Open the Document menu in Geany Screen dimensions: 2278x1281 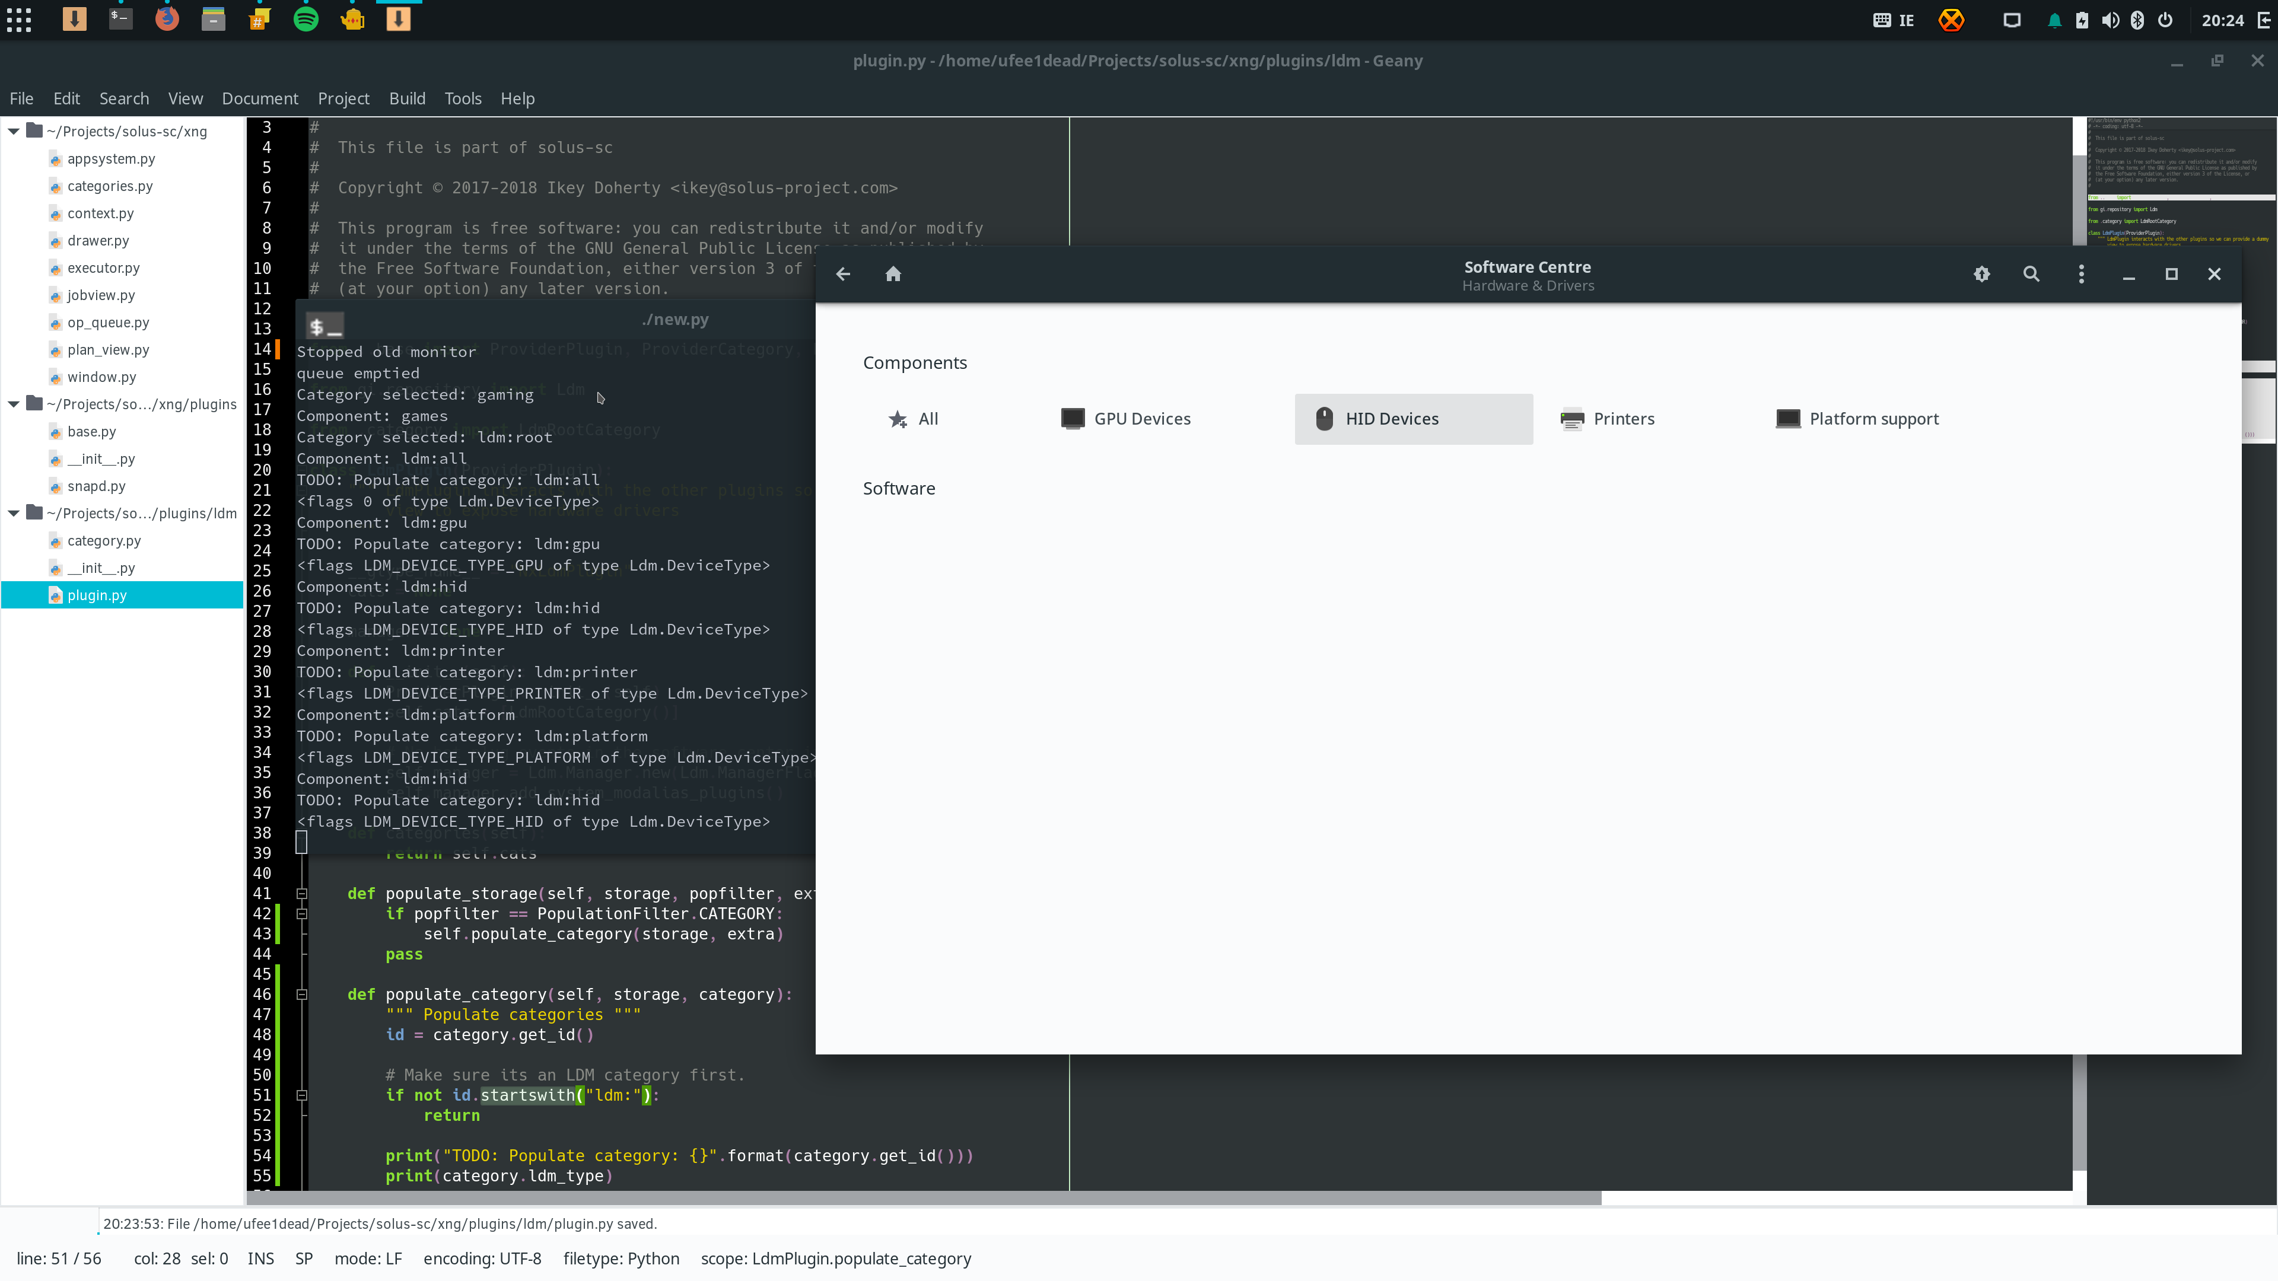click(x=260, y=98)
